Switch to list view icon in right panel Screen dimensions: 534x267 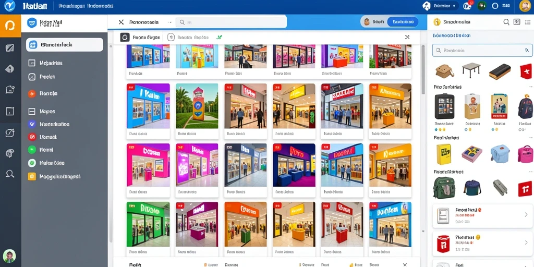point(527,22)
